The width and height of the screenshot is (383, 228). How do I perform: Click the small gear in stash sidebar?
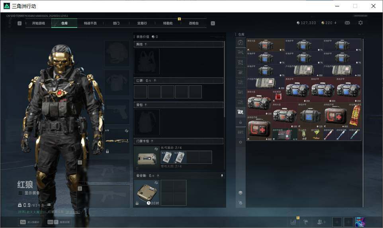[240, 142]
